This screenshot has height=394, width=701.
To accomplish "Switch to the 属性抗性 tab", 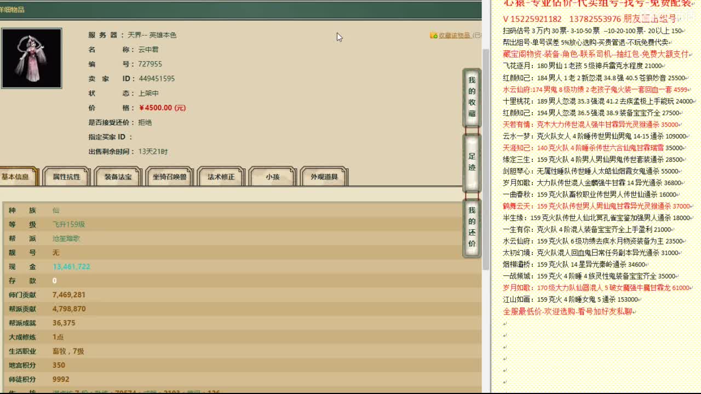I will (x=66, y=176).
